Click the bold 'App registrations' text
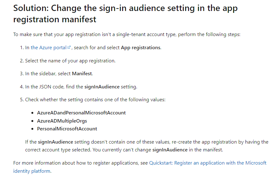This screenshot has height=179, width=276. point(141,48)
